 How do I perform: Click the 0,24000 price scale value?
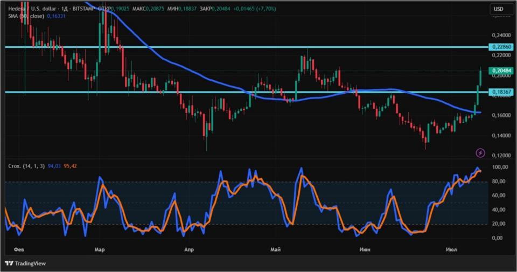(x=501, y=35)
